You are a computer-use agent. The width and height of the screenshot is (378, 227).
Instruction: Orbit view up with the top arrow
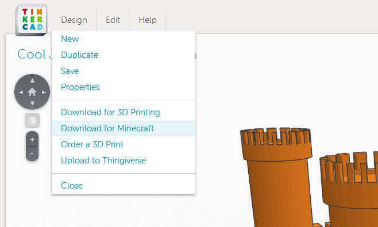tap(32, 81)
